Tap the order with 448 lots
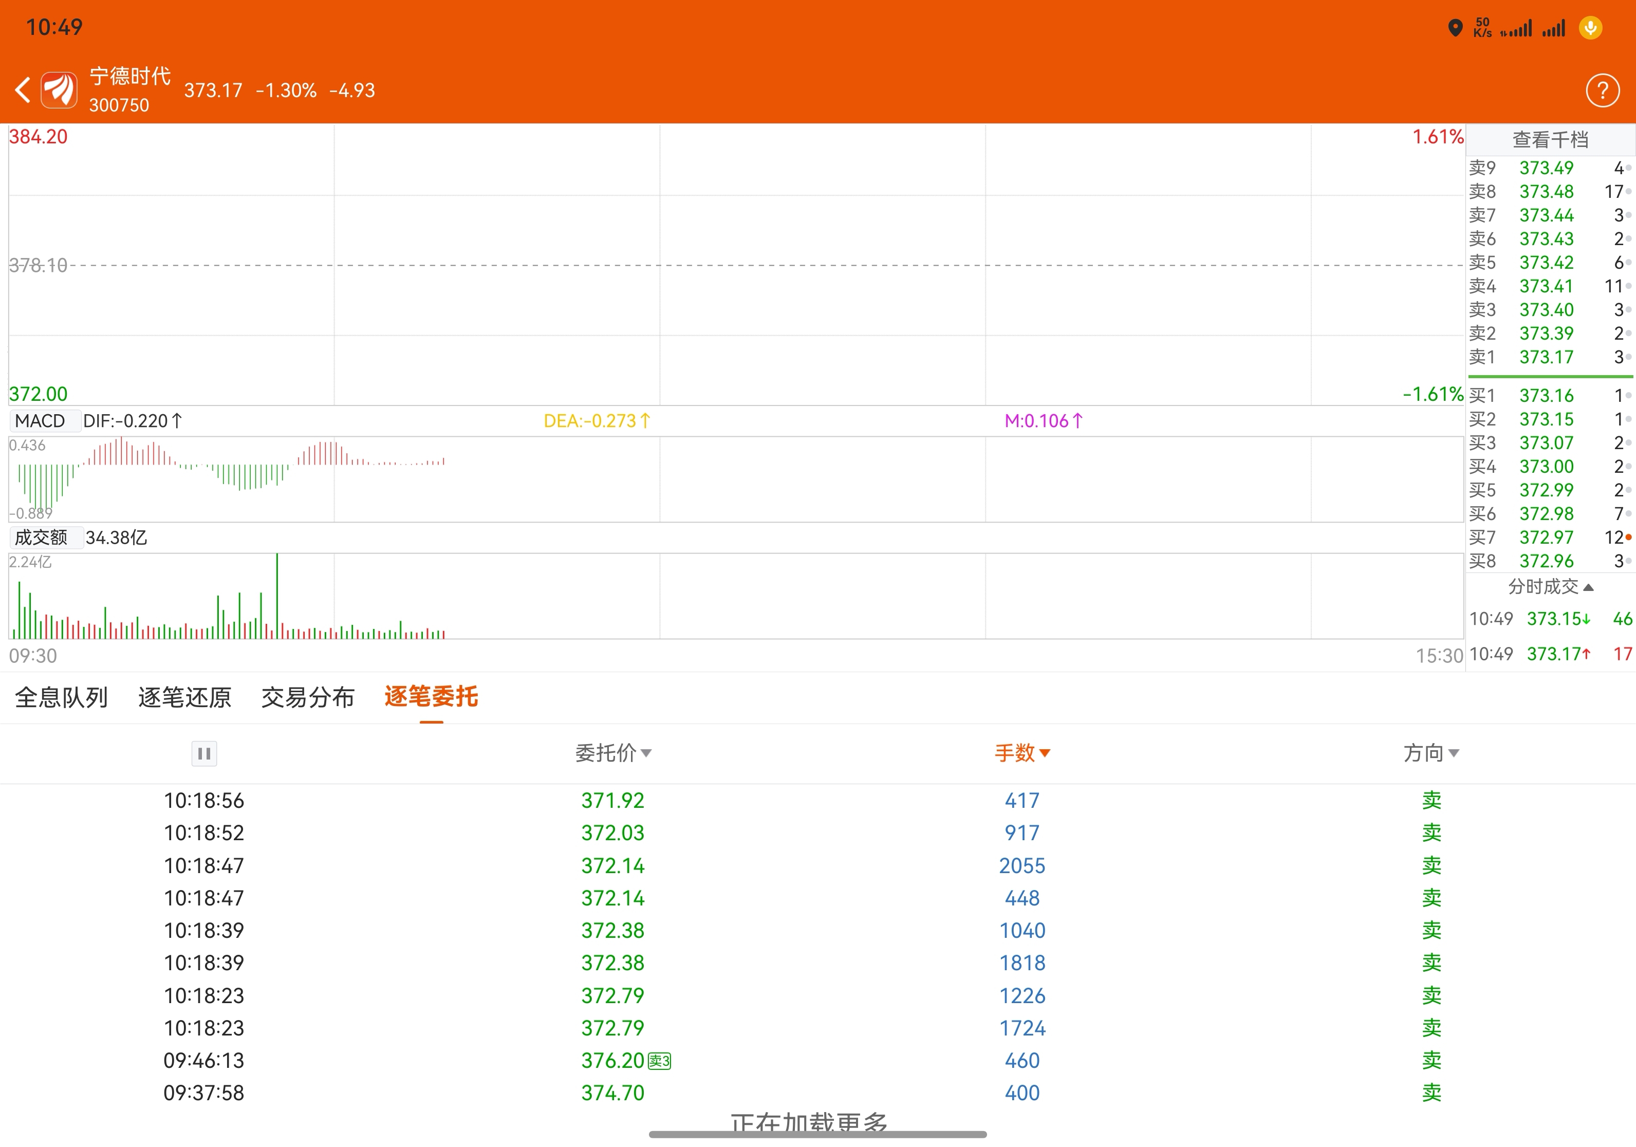This screenshot has width=1636, height=1147. coord(818,898)
